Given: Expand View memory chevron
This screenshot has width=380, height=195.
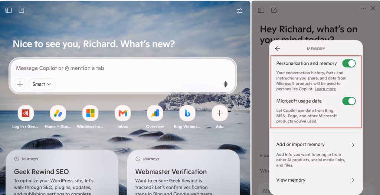Looking at the screenshot, I should 353,180.
